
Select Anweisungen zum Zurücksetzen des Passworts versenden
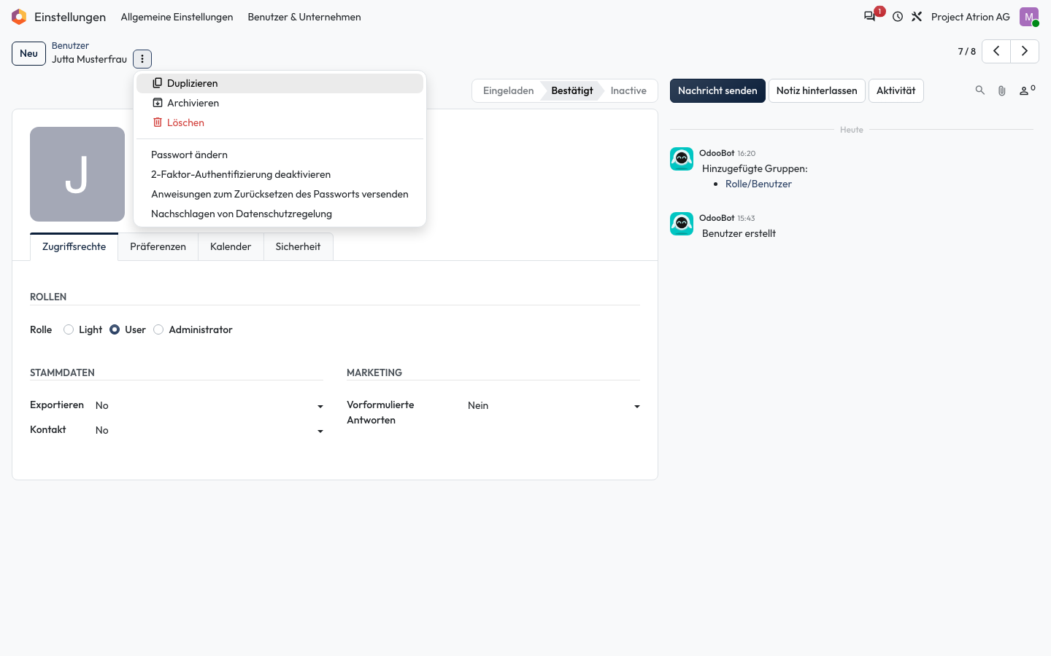(280, 194)
